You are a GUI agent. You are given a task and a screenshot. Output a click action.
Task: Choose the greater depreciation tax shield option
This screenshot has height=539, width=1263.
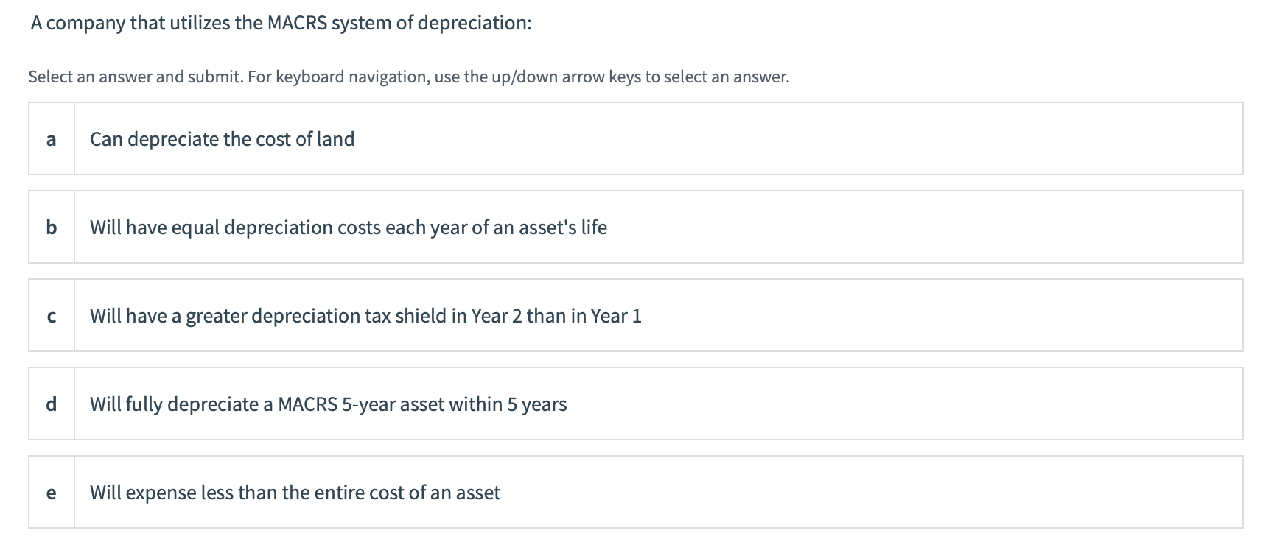point(365,316)
